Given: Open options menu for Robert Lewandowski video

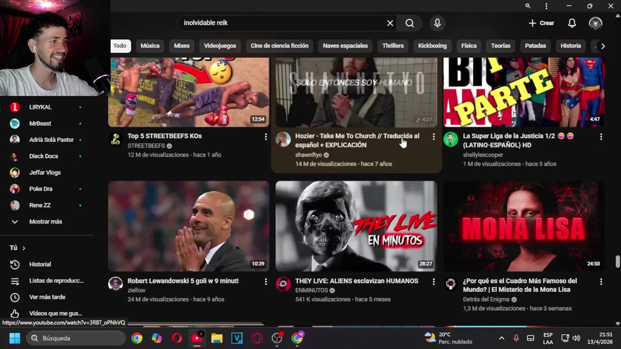Looking at the screenshot, I should coord(265,282).
